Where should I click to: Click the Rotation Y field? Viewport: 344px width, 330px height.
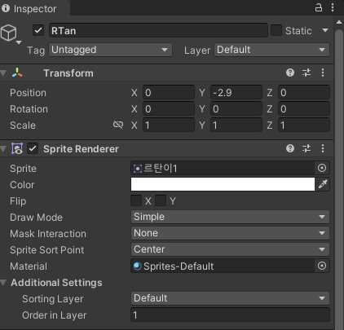click(x=236, y=108)
